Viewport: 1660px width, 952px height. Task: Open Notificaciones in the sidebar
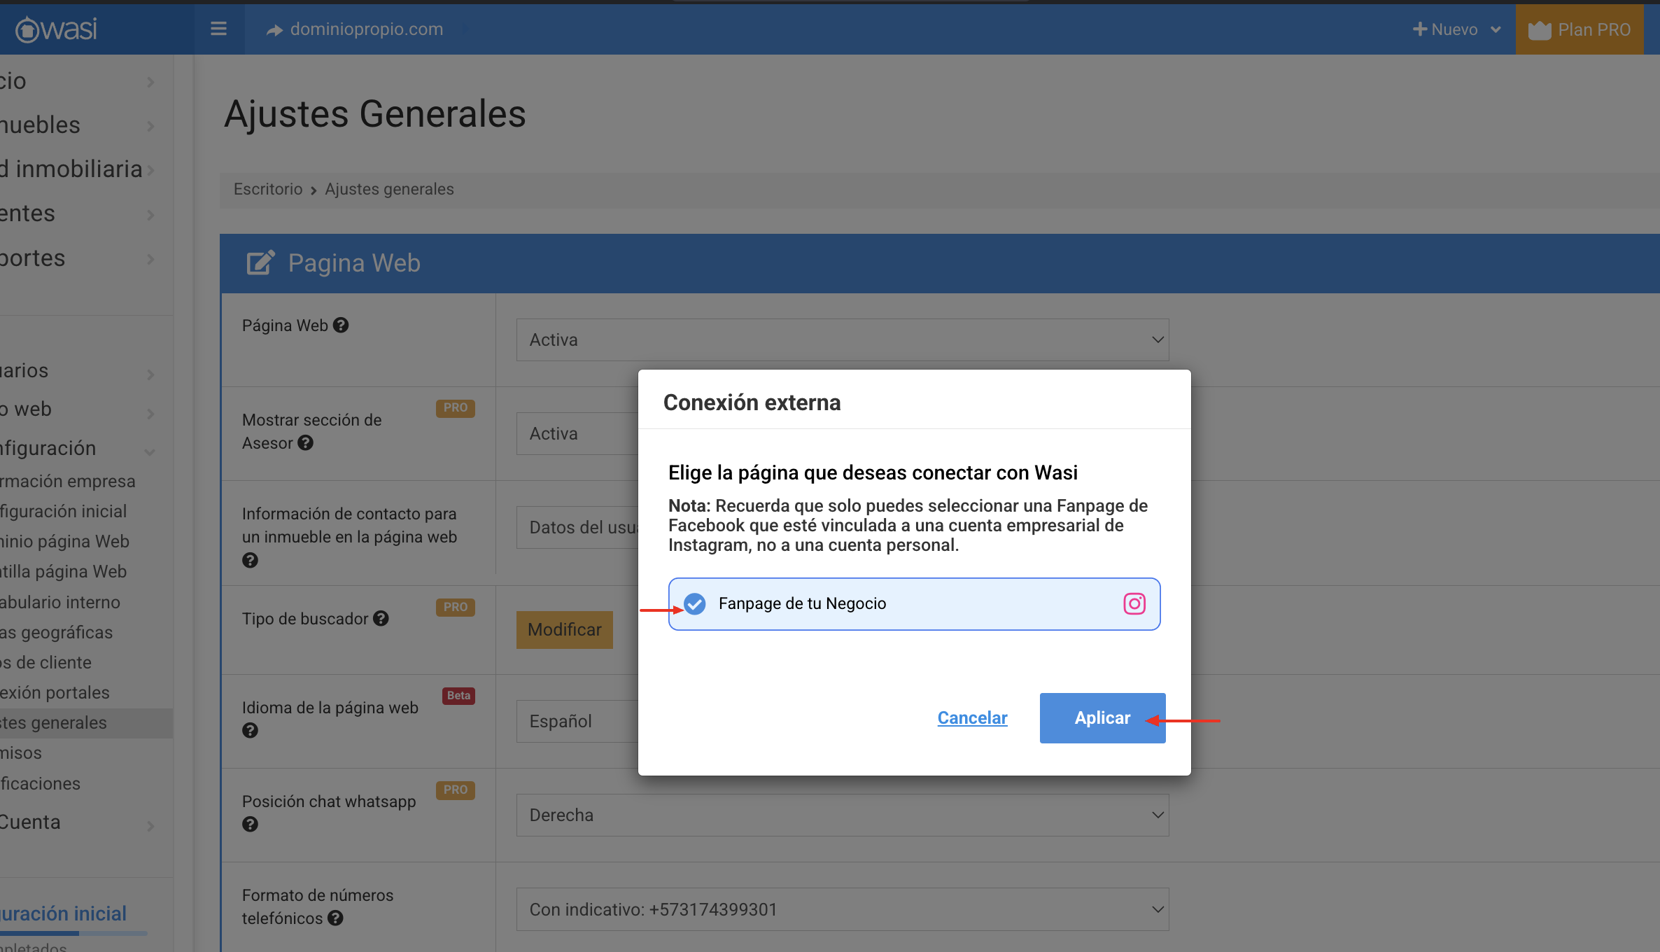tap(41, 784)
